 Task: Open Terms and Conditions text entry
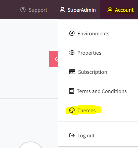102,91
